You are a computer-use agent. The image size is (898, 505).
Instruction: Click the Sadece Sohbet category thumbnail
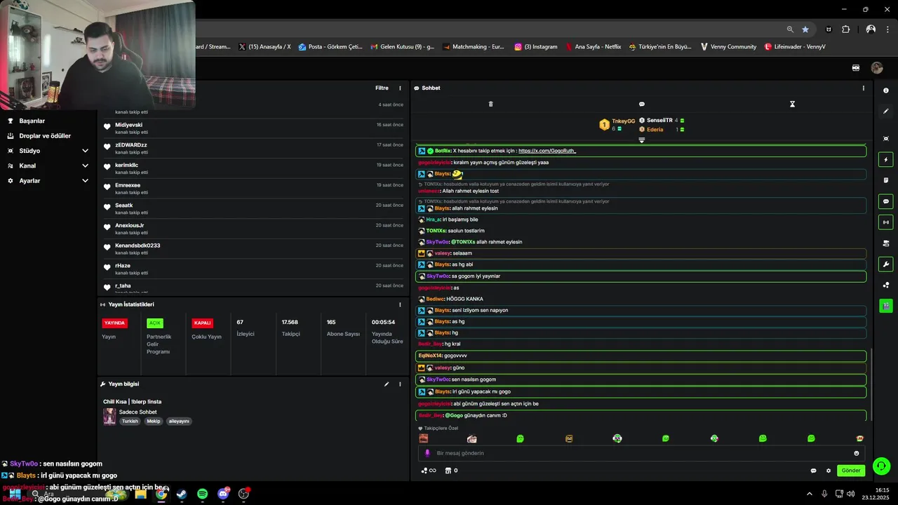click(109, 417)
